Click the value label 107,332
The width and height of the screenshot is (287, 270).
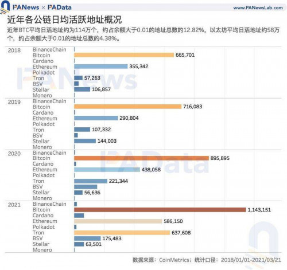pyautogui.click(x=101, y=130)
